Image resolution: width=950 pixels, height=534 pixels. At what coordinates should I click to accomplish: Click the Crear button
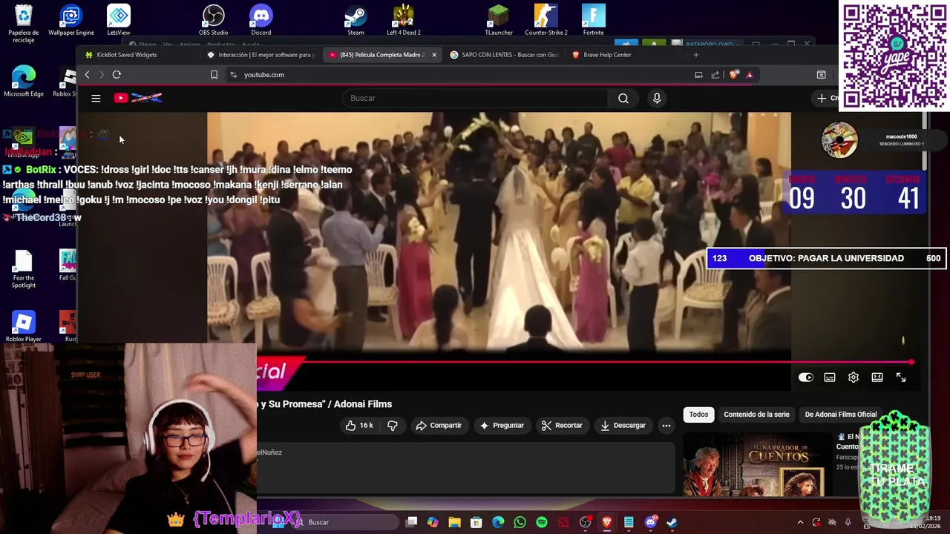pyautogui.click(x=828, y=98)
